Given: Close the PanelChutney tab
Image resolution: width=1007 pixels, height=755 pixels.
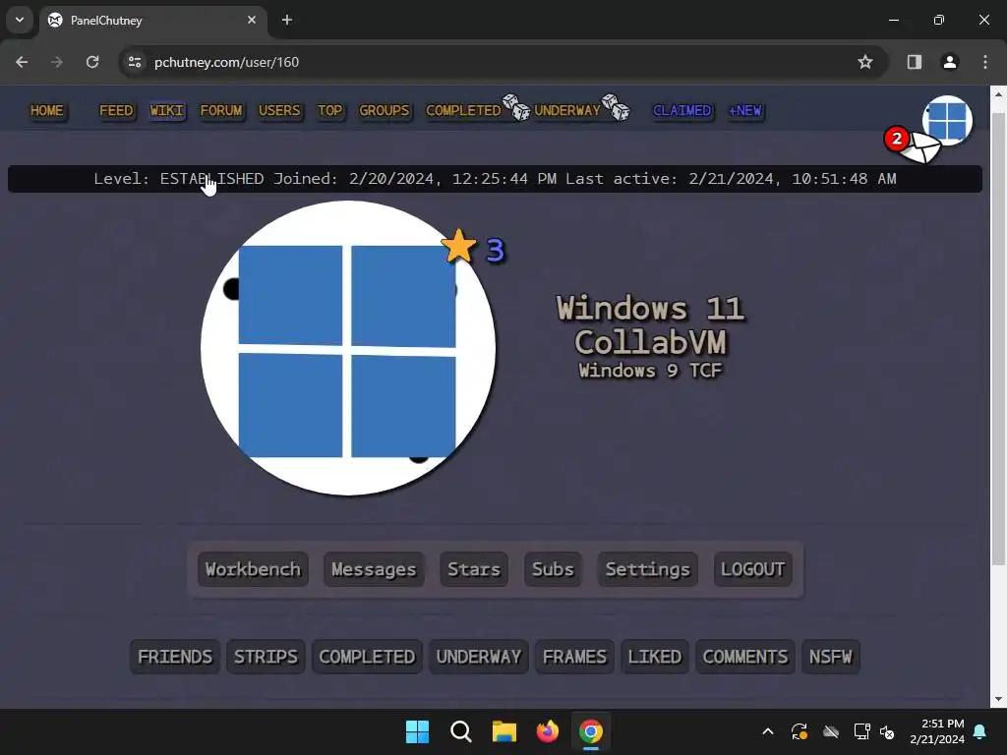Looking at the screenshot, I should 252,20.
